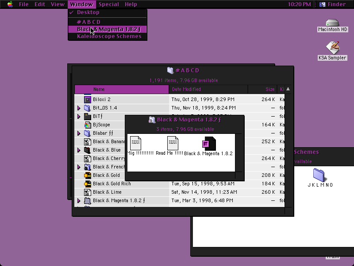The height and width of the screenshot is (266, 354).
Task: Sort the list by Name column
Action: [x=122, y=90]
